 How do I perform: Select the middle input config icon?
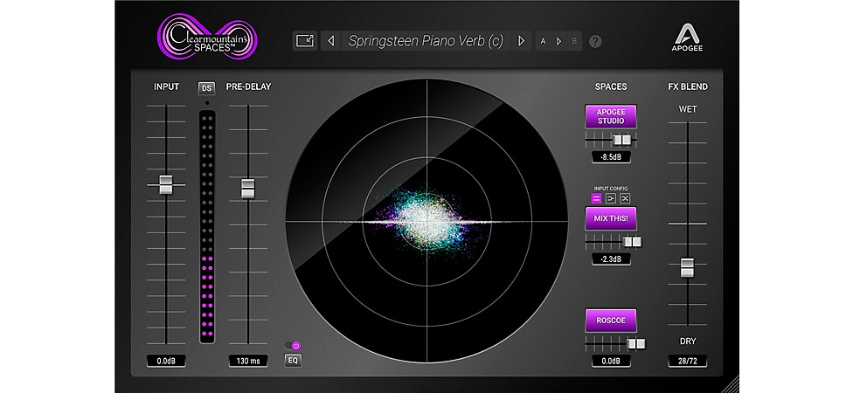click(x=610, y=198)
